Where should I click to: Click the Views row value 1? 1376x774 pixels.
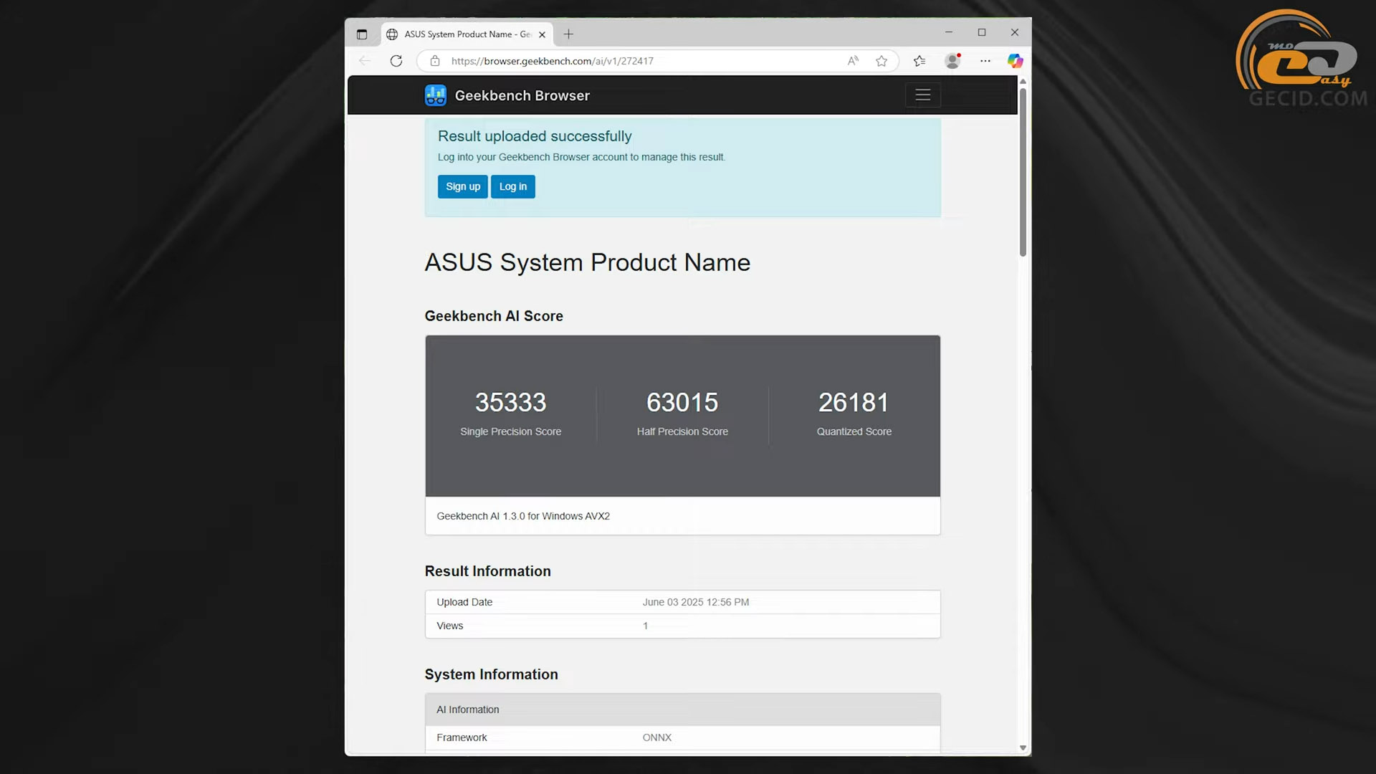[x=645, y=626]
